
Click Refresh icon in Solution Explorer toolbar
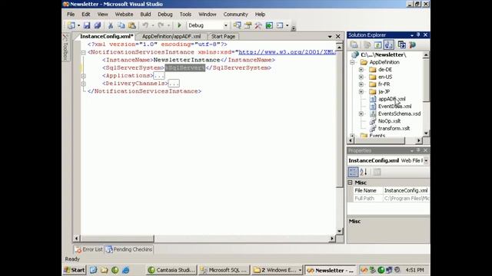pos(377,44)
